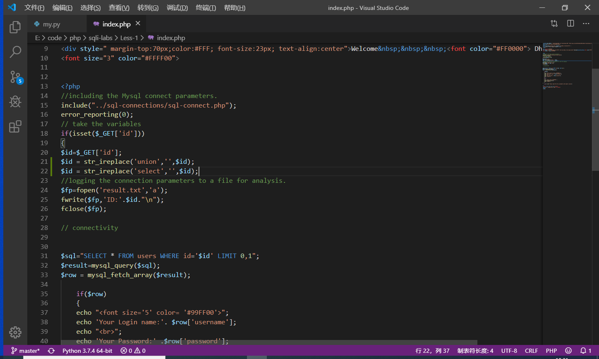Open the 终端(T) menu
599x359 pixels.
[x=206, y=7]
